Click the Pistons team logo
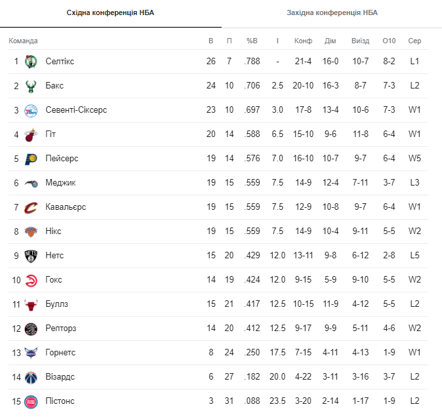Screen dimensions: 442x417 point(31,401)
